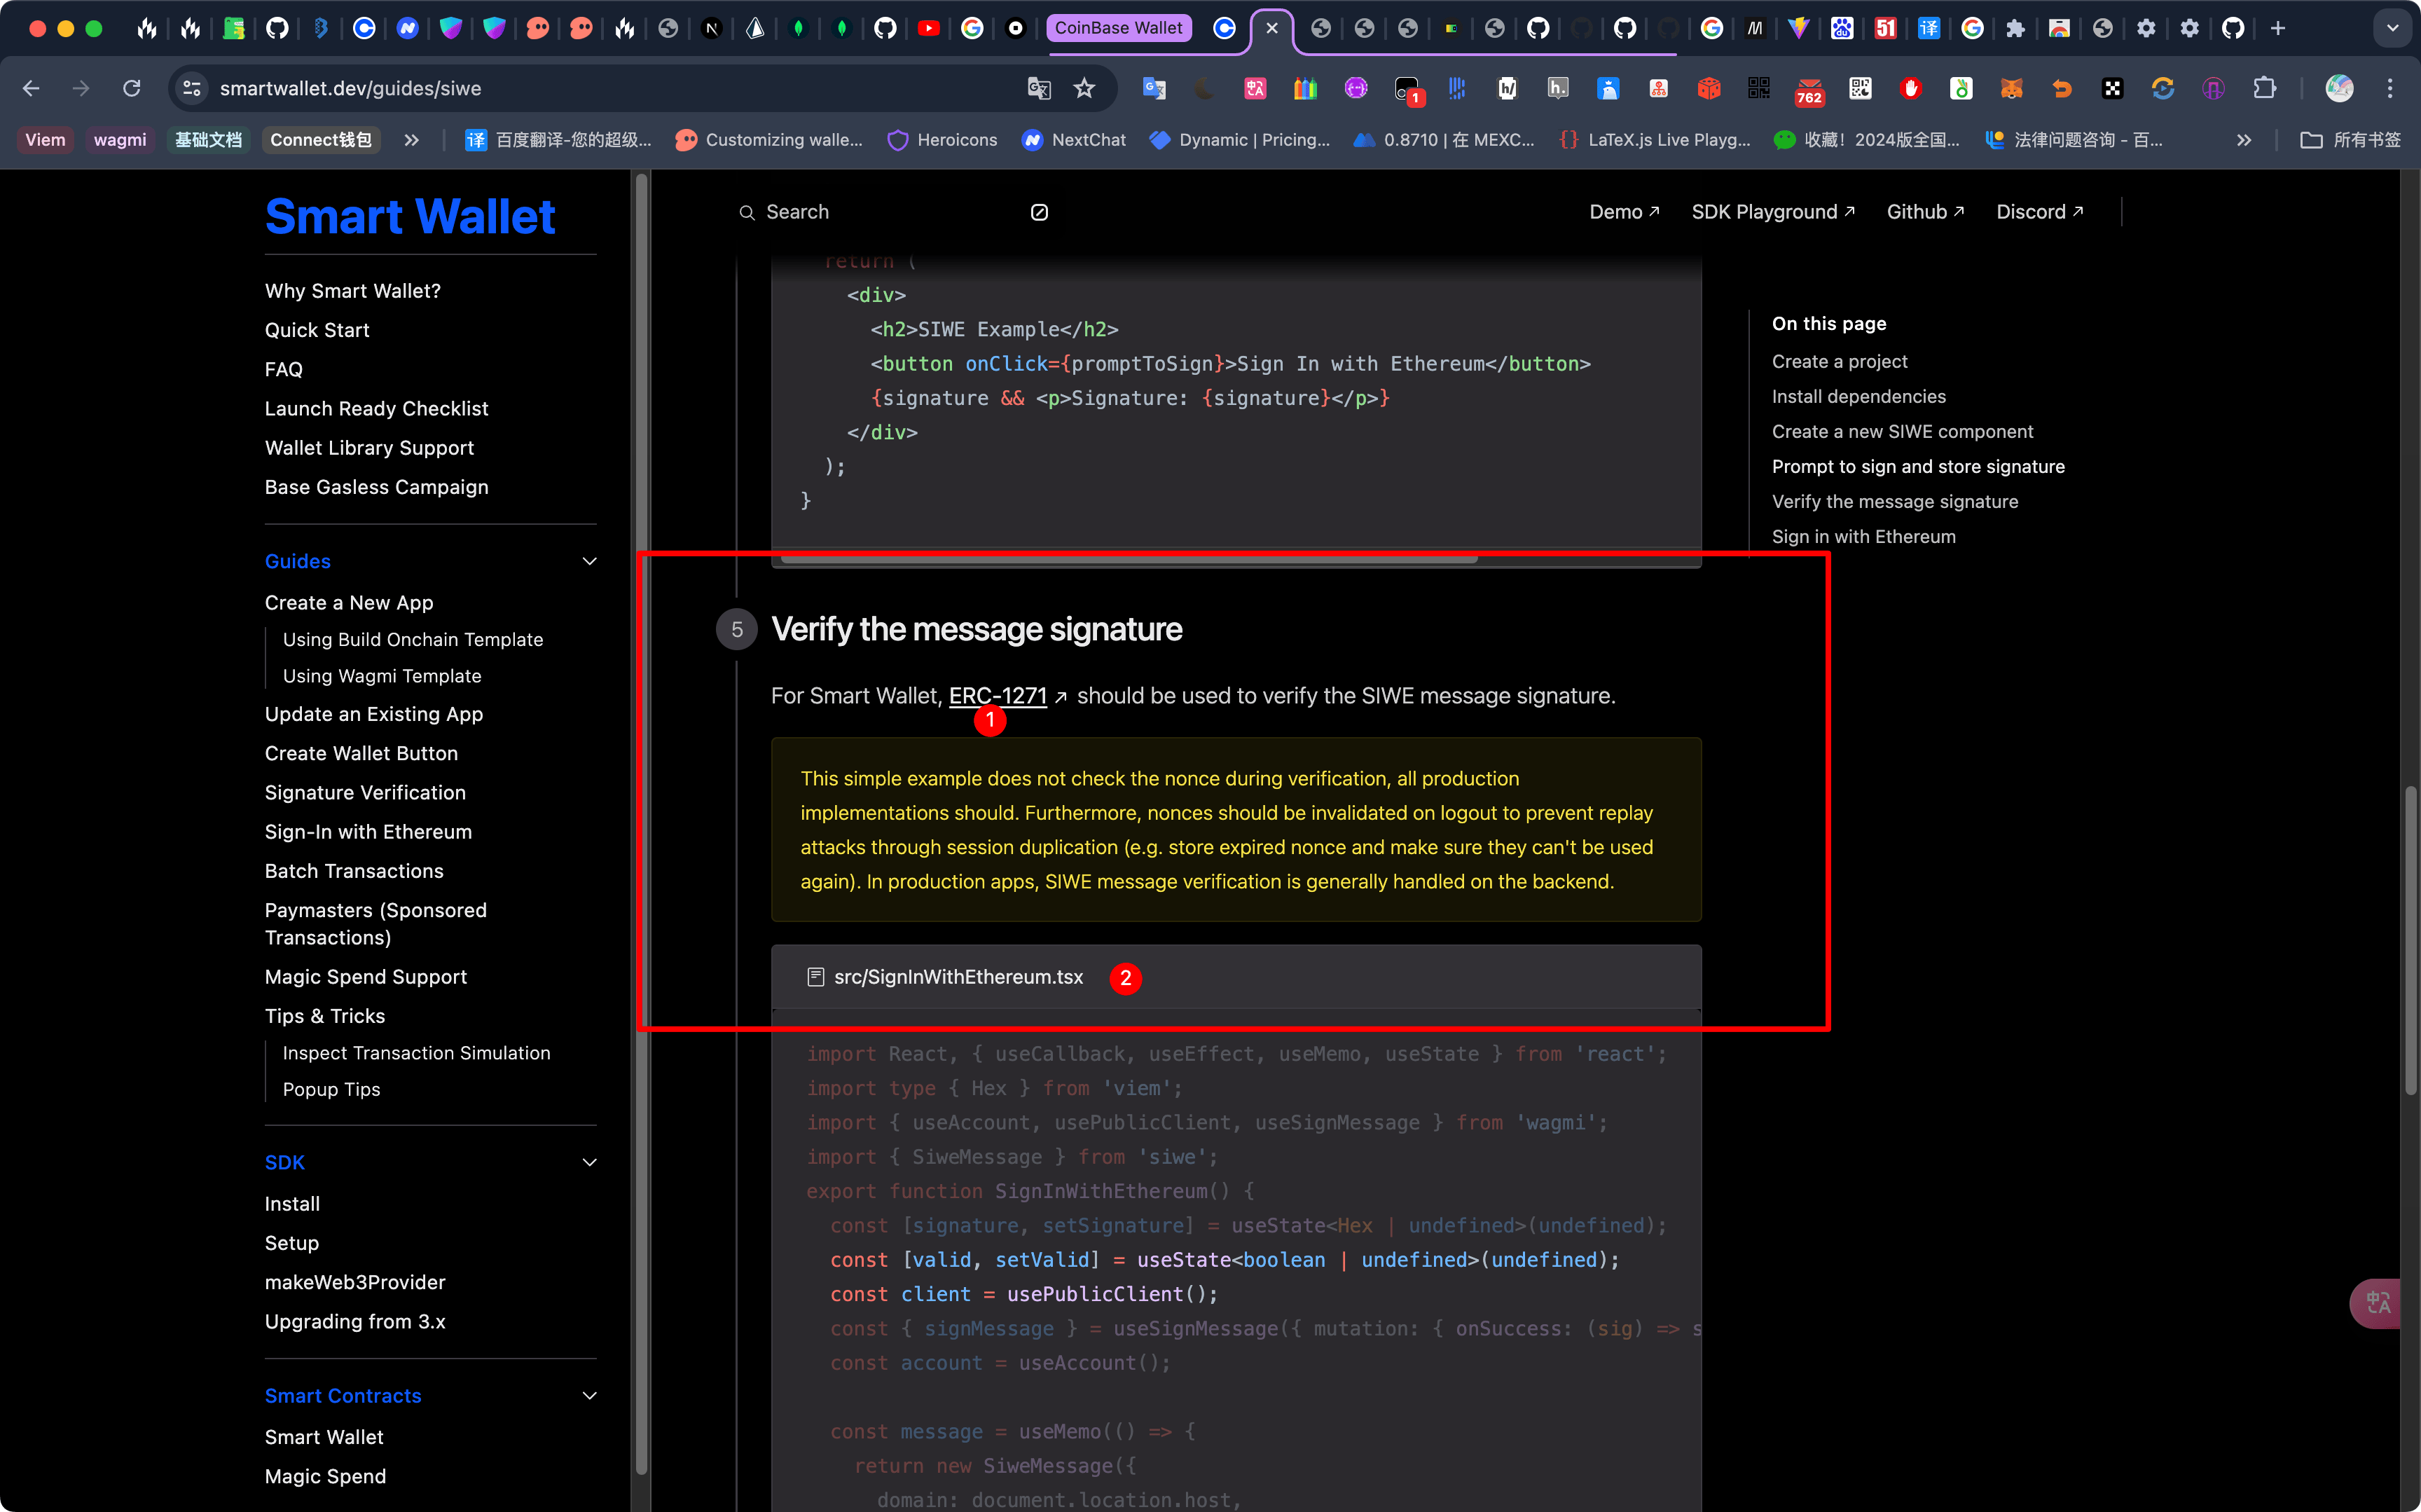Open a new browser tab
Image resolution: width=2421 pixels, height=1512 pixels.
(x=2278, y=28)
